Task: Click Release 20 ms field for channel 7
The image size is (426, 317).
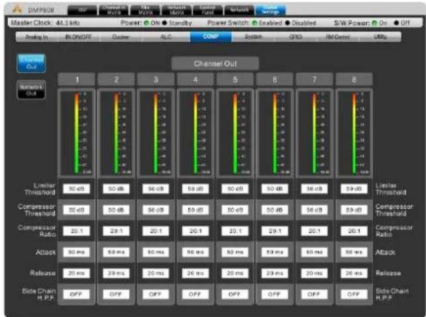Action: (314, 273)
